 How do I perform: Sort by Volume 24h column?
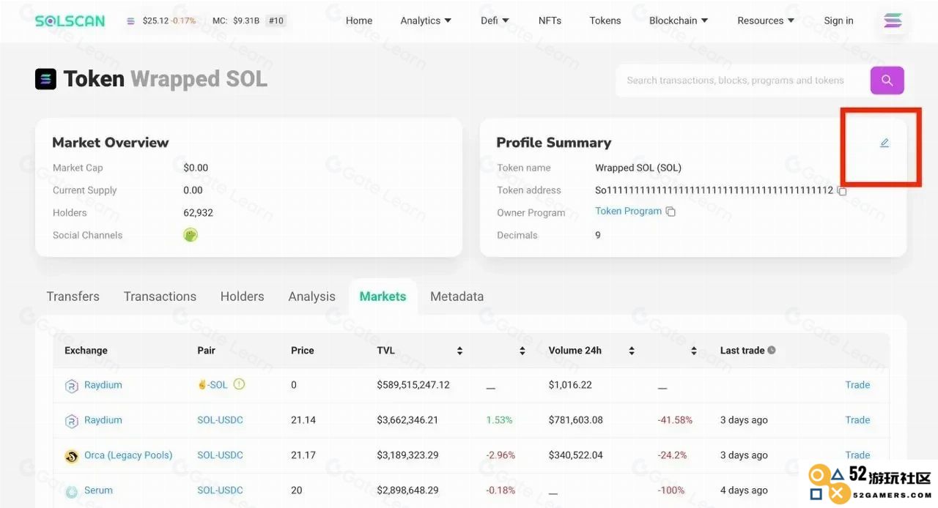tap(631, 351)
